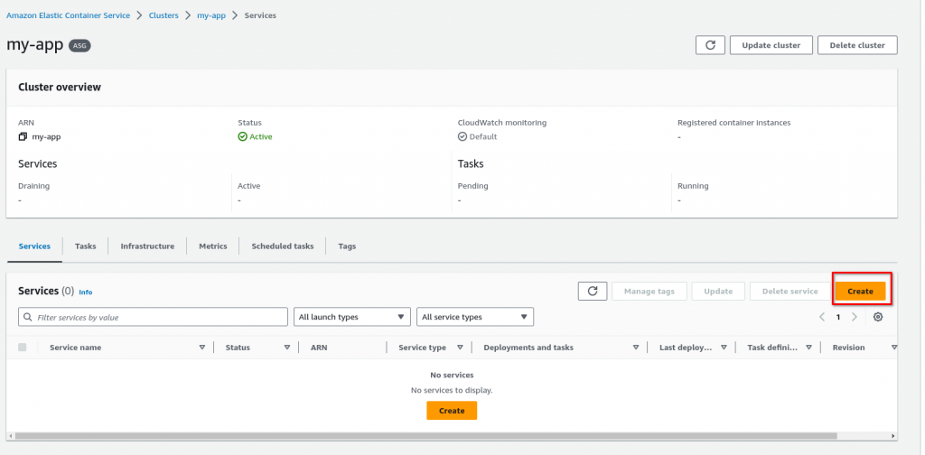Select all services checkbox

click(23, 348)
